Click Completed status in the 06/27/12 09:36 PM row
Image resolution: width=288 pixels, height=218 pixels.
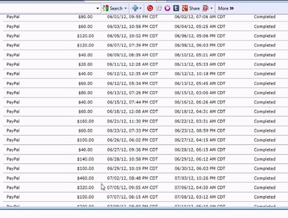point(264,150)
